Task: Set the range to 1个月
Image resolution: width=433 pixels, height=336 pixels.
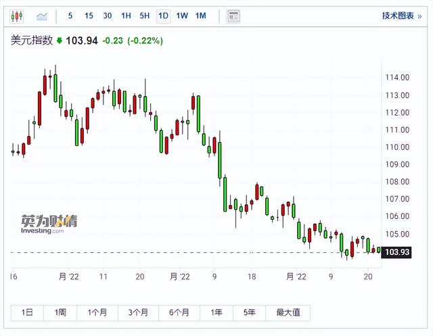Action: coord(97,312)
